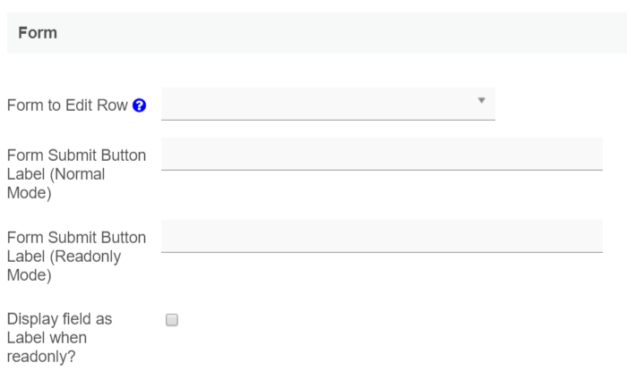This screenshot has width=627, height=371.
Task: Choose a form using the small triangle arrow
Action: [481, 101]
